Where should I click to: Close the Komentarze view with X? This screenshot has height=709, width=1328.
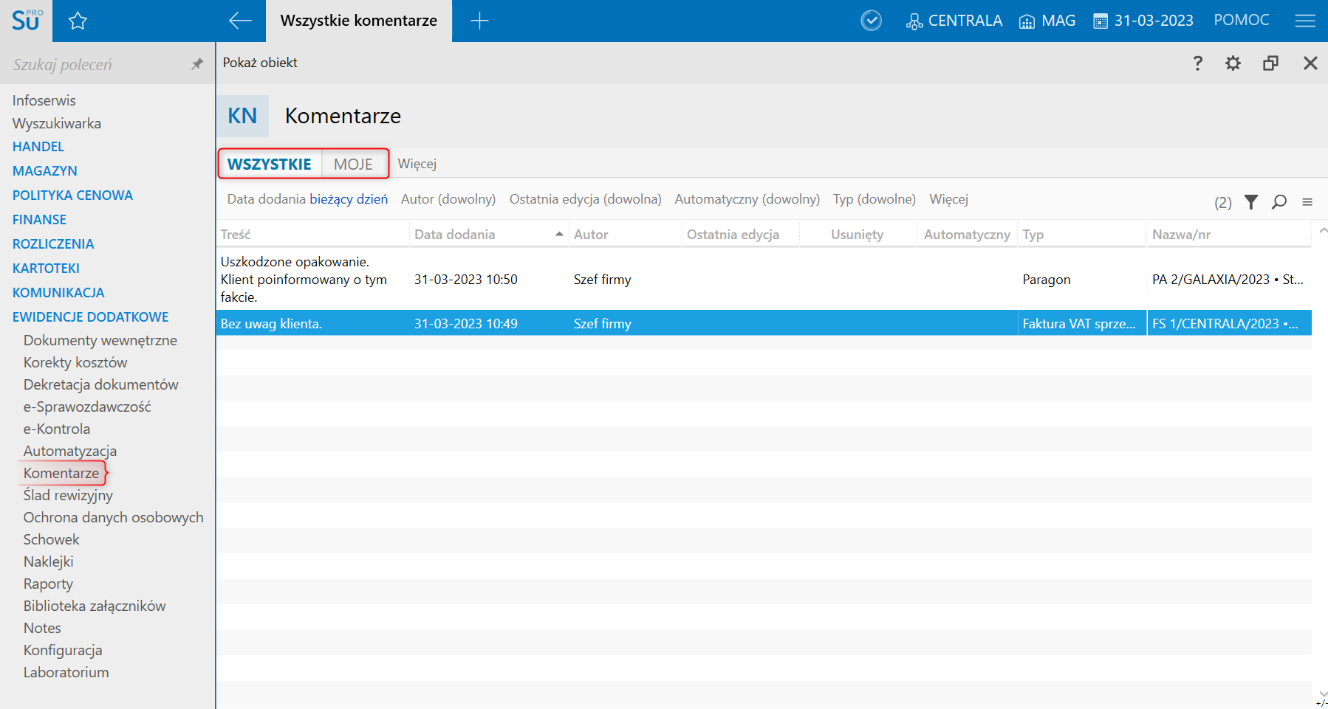pos(1310,63)
